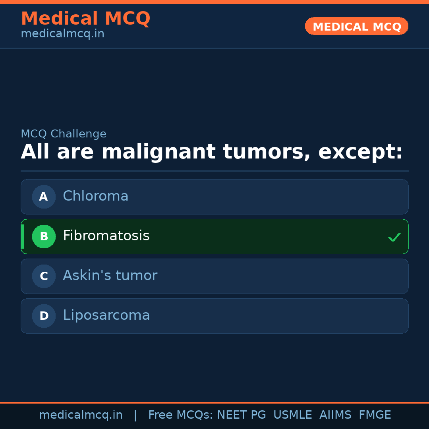Select the Chloroma answer option
The height and width of the screenshot is (429, 429).
pyautogui.click(x=214, y=197)
